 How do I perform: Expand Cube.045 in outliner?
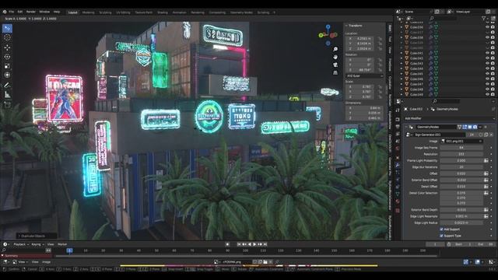[402, 74]
